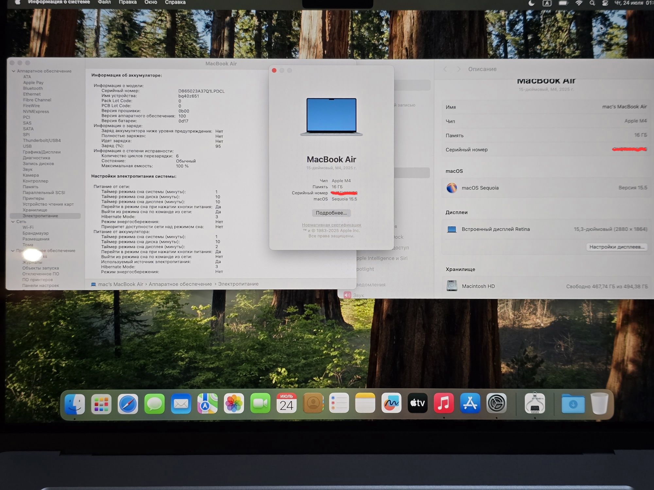Viewport: 654px width, 490px height.
Task: Select Apple Pay in hardware list
Action: tap(33, 83)
